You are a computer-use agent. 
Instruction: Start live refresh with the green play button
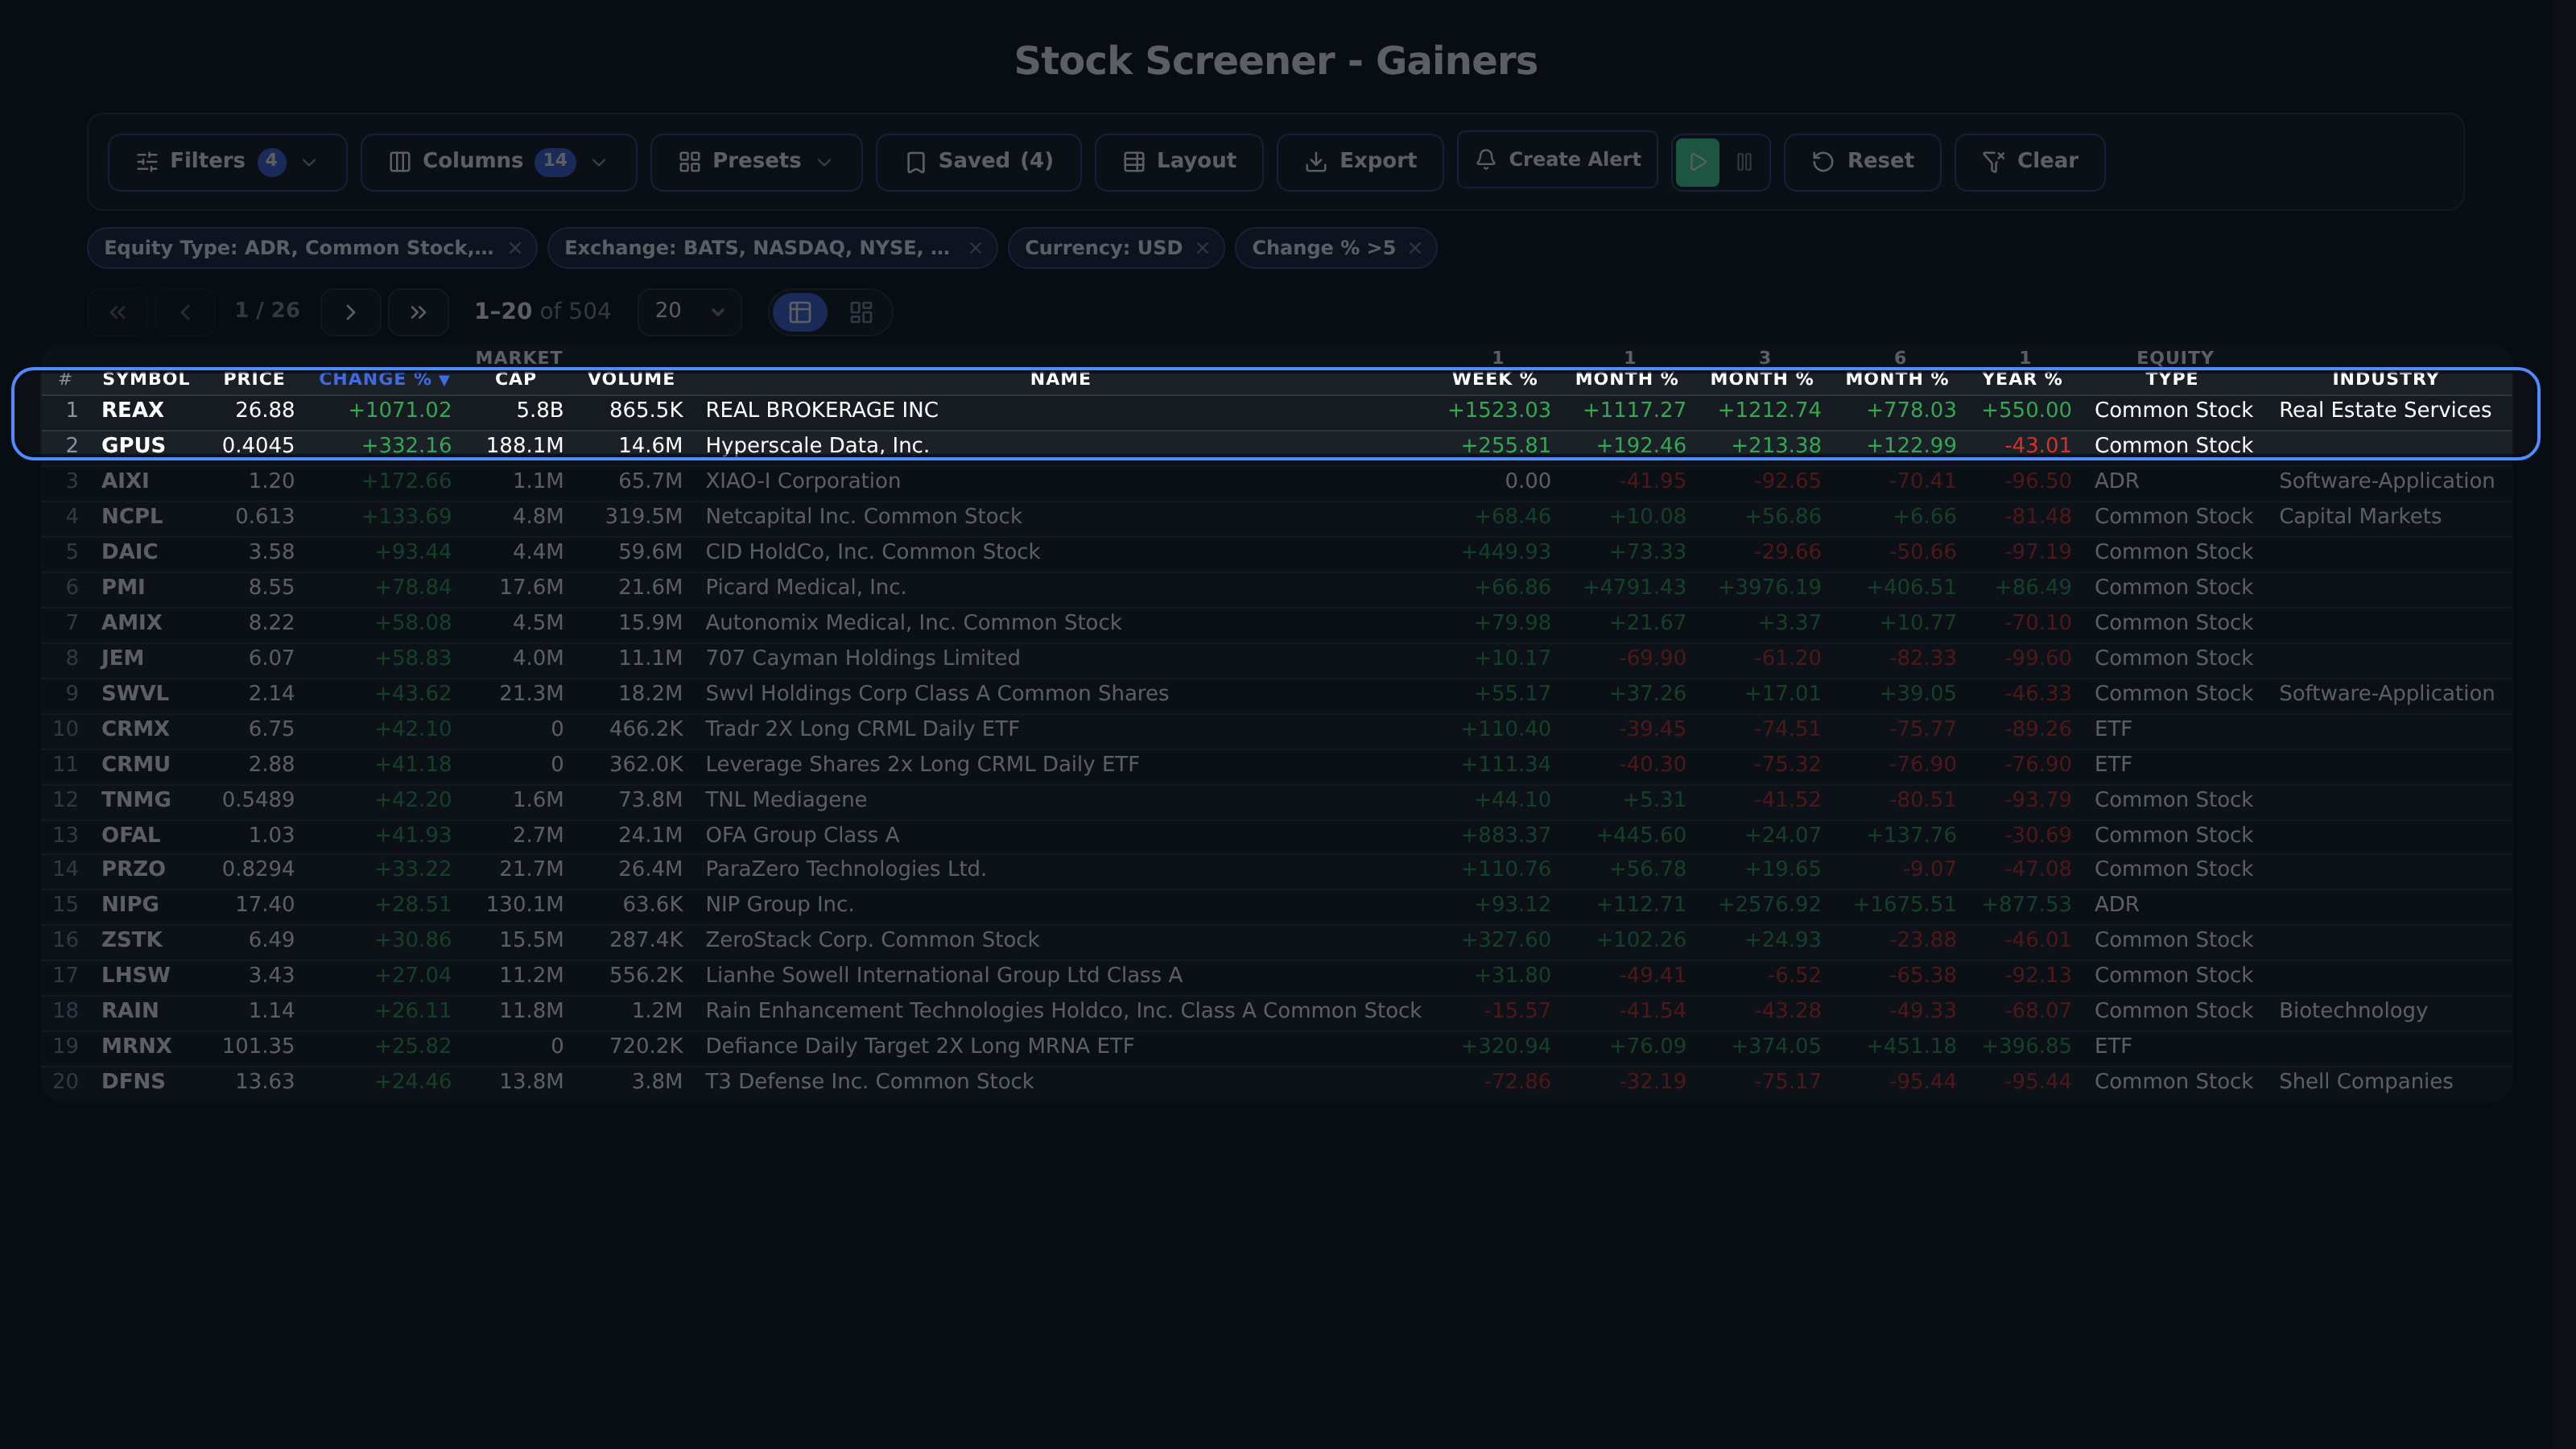coord(1697,161)
